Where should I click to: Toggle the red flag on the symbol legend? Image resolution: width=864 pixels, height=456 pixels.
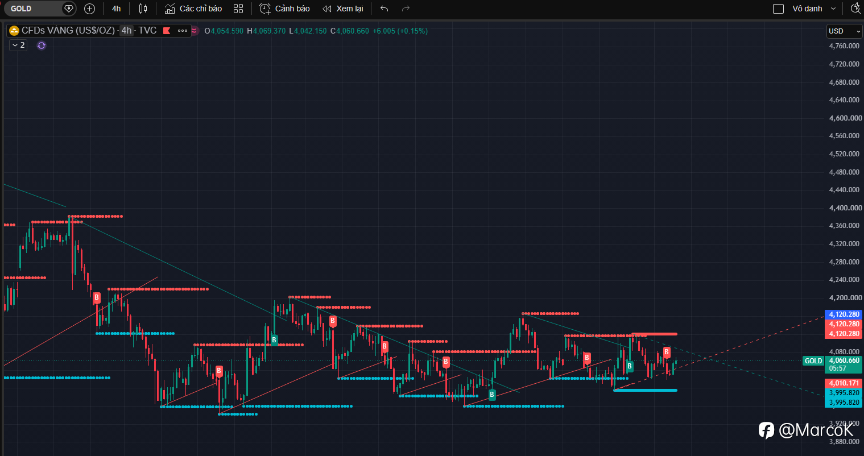pos(167,31)
